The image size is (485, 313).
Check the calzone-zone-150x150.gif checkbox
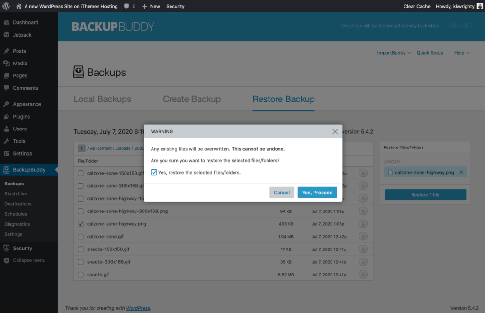[81, 174]
